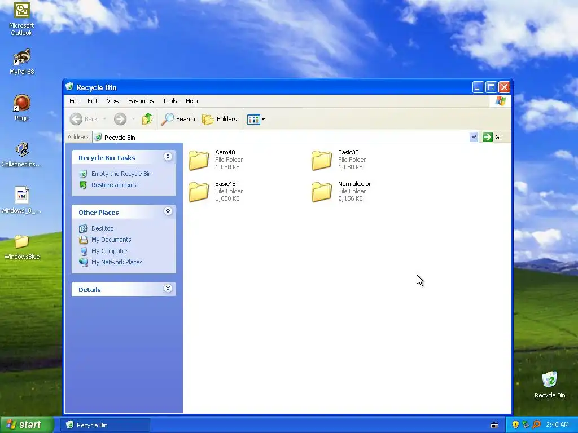Screen dimensions: 578x433
Task: Minimize the Recycle Bin window
Action: click(x=478, y=87)
